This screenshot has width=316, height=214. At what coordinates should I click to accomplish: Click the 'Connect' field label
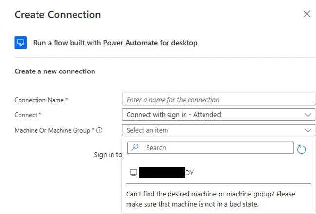coord(26,115)
